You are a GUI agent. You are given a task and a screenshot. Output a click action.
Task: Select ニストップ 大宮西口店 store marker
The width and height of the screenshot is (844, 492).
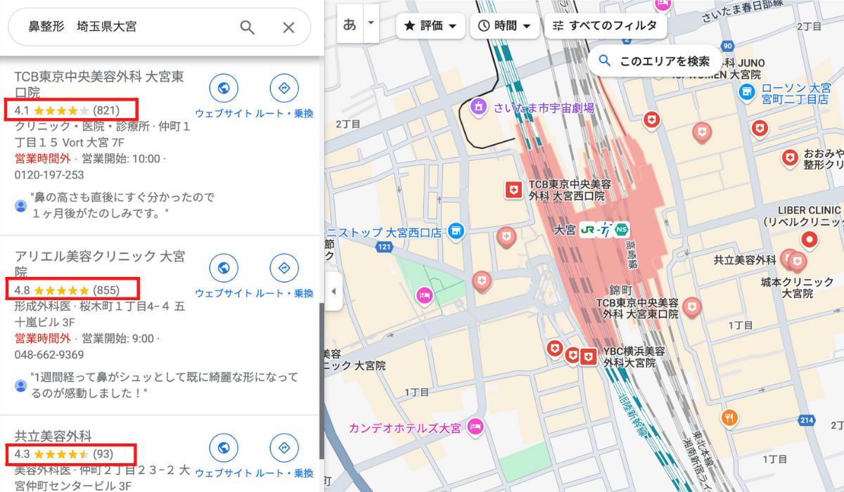456,231
